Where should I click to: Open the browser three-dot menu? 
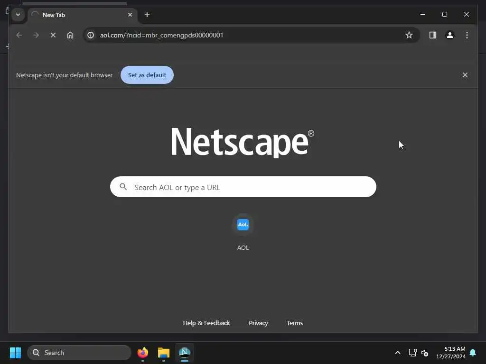(x=467, y=35)
